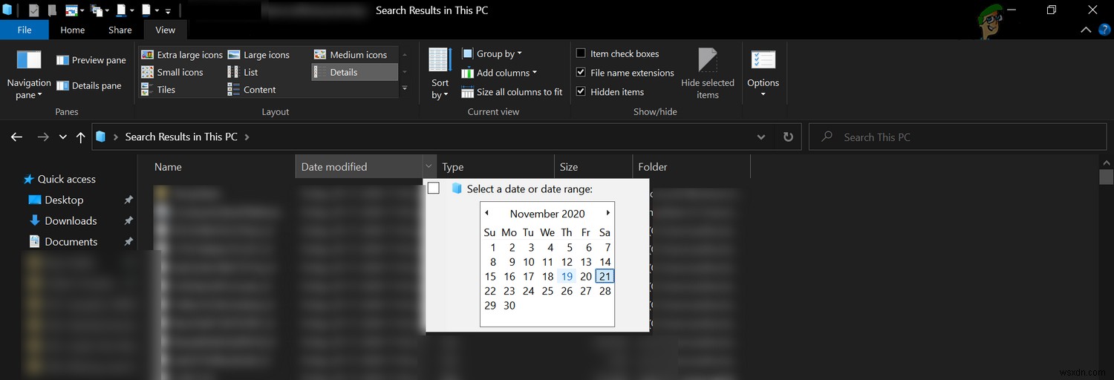Toggle the Hidden items checkbox

click(x=582, y=92)
